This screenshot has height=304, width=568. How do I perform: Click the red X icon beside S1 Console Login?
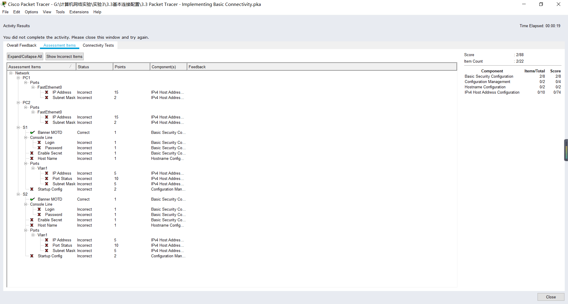coord(39,143)
